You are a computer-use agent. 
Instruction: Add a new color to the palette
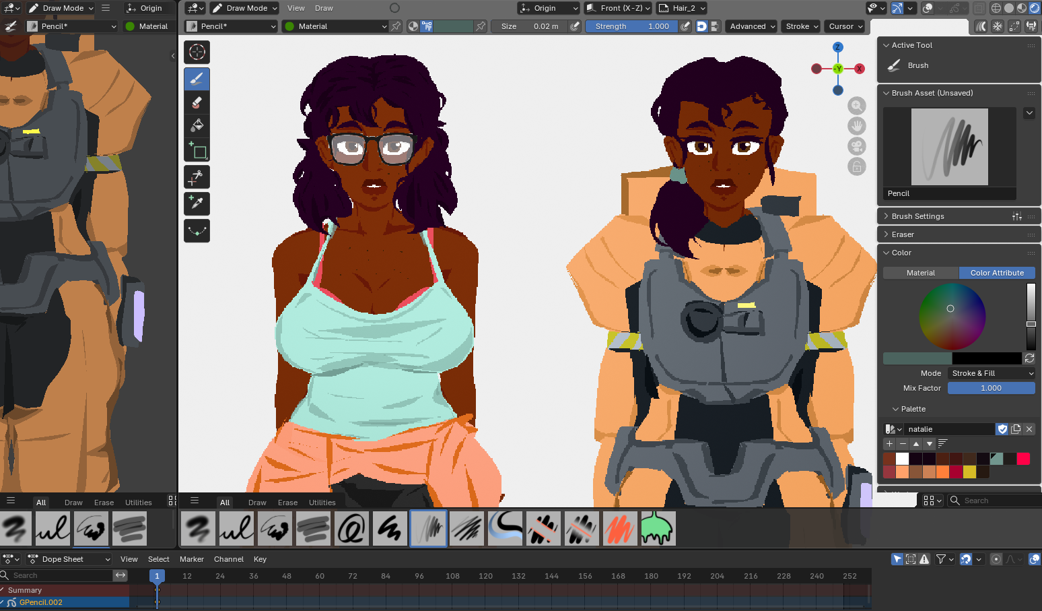tap(889, 444)
